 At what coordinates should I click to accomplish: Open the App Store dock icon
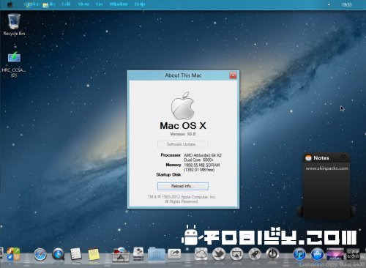tap(317, 254)
